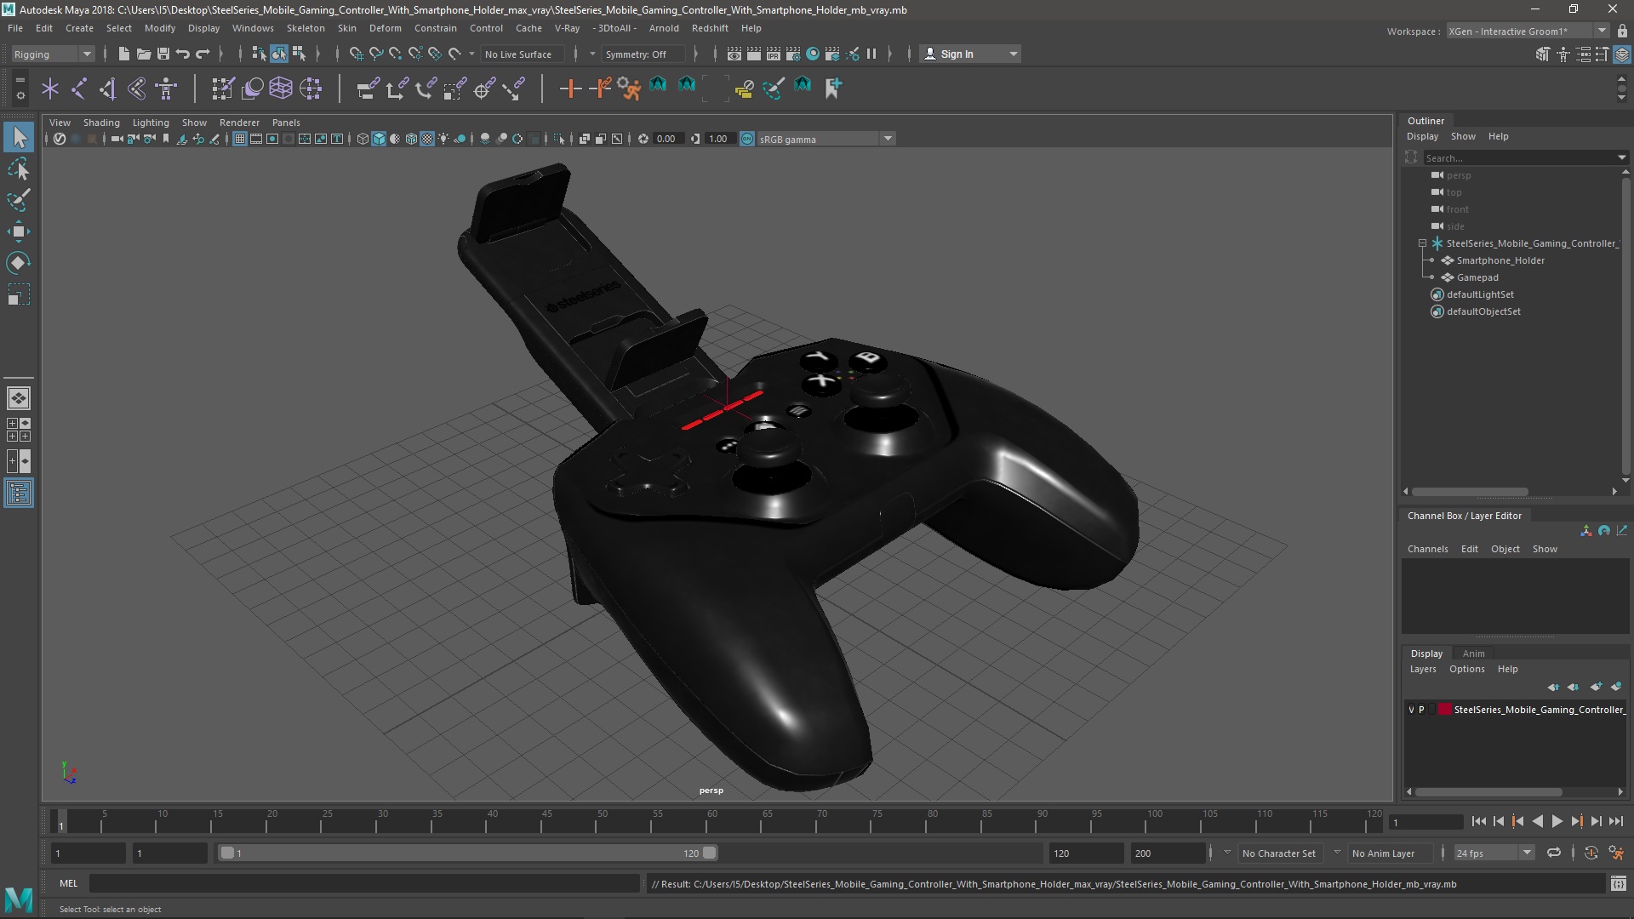Toggle the viewport grid display
Image resolution: width=1634 pixels, height=919 pixels.
coord(240,139)
